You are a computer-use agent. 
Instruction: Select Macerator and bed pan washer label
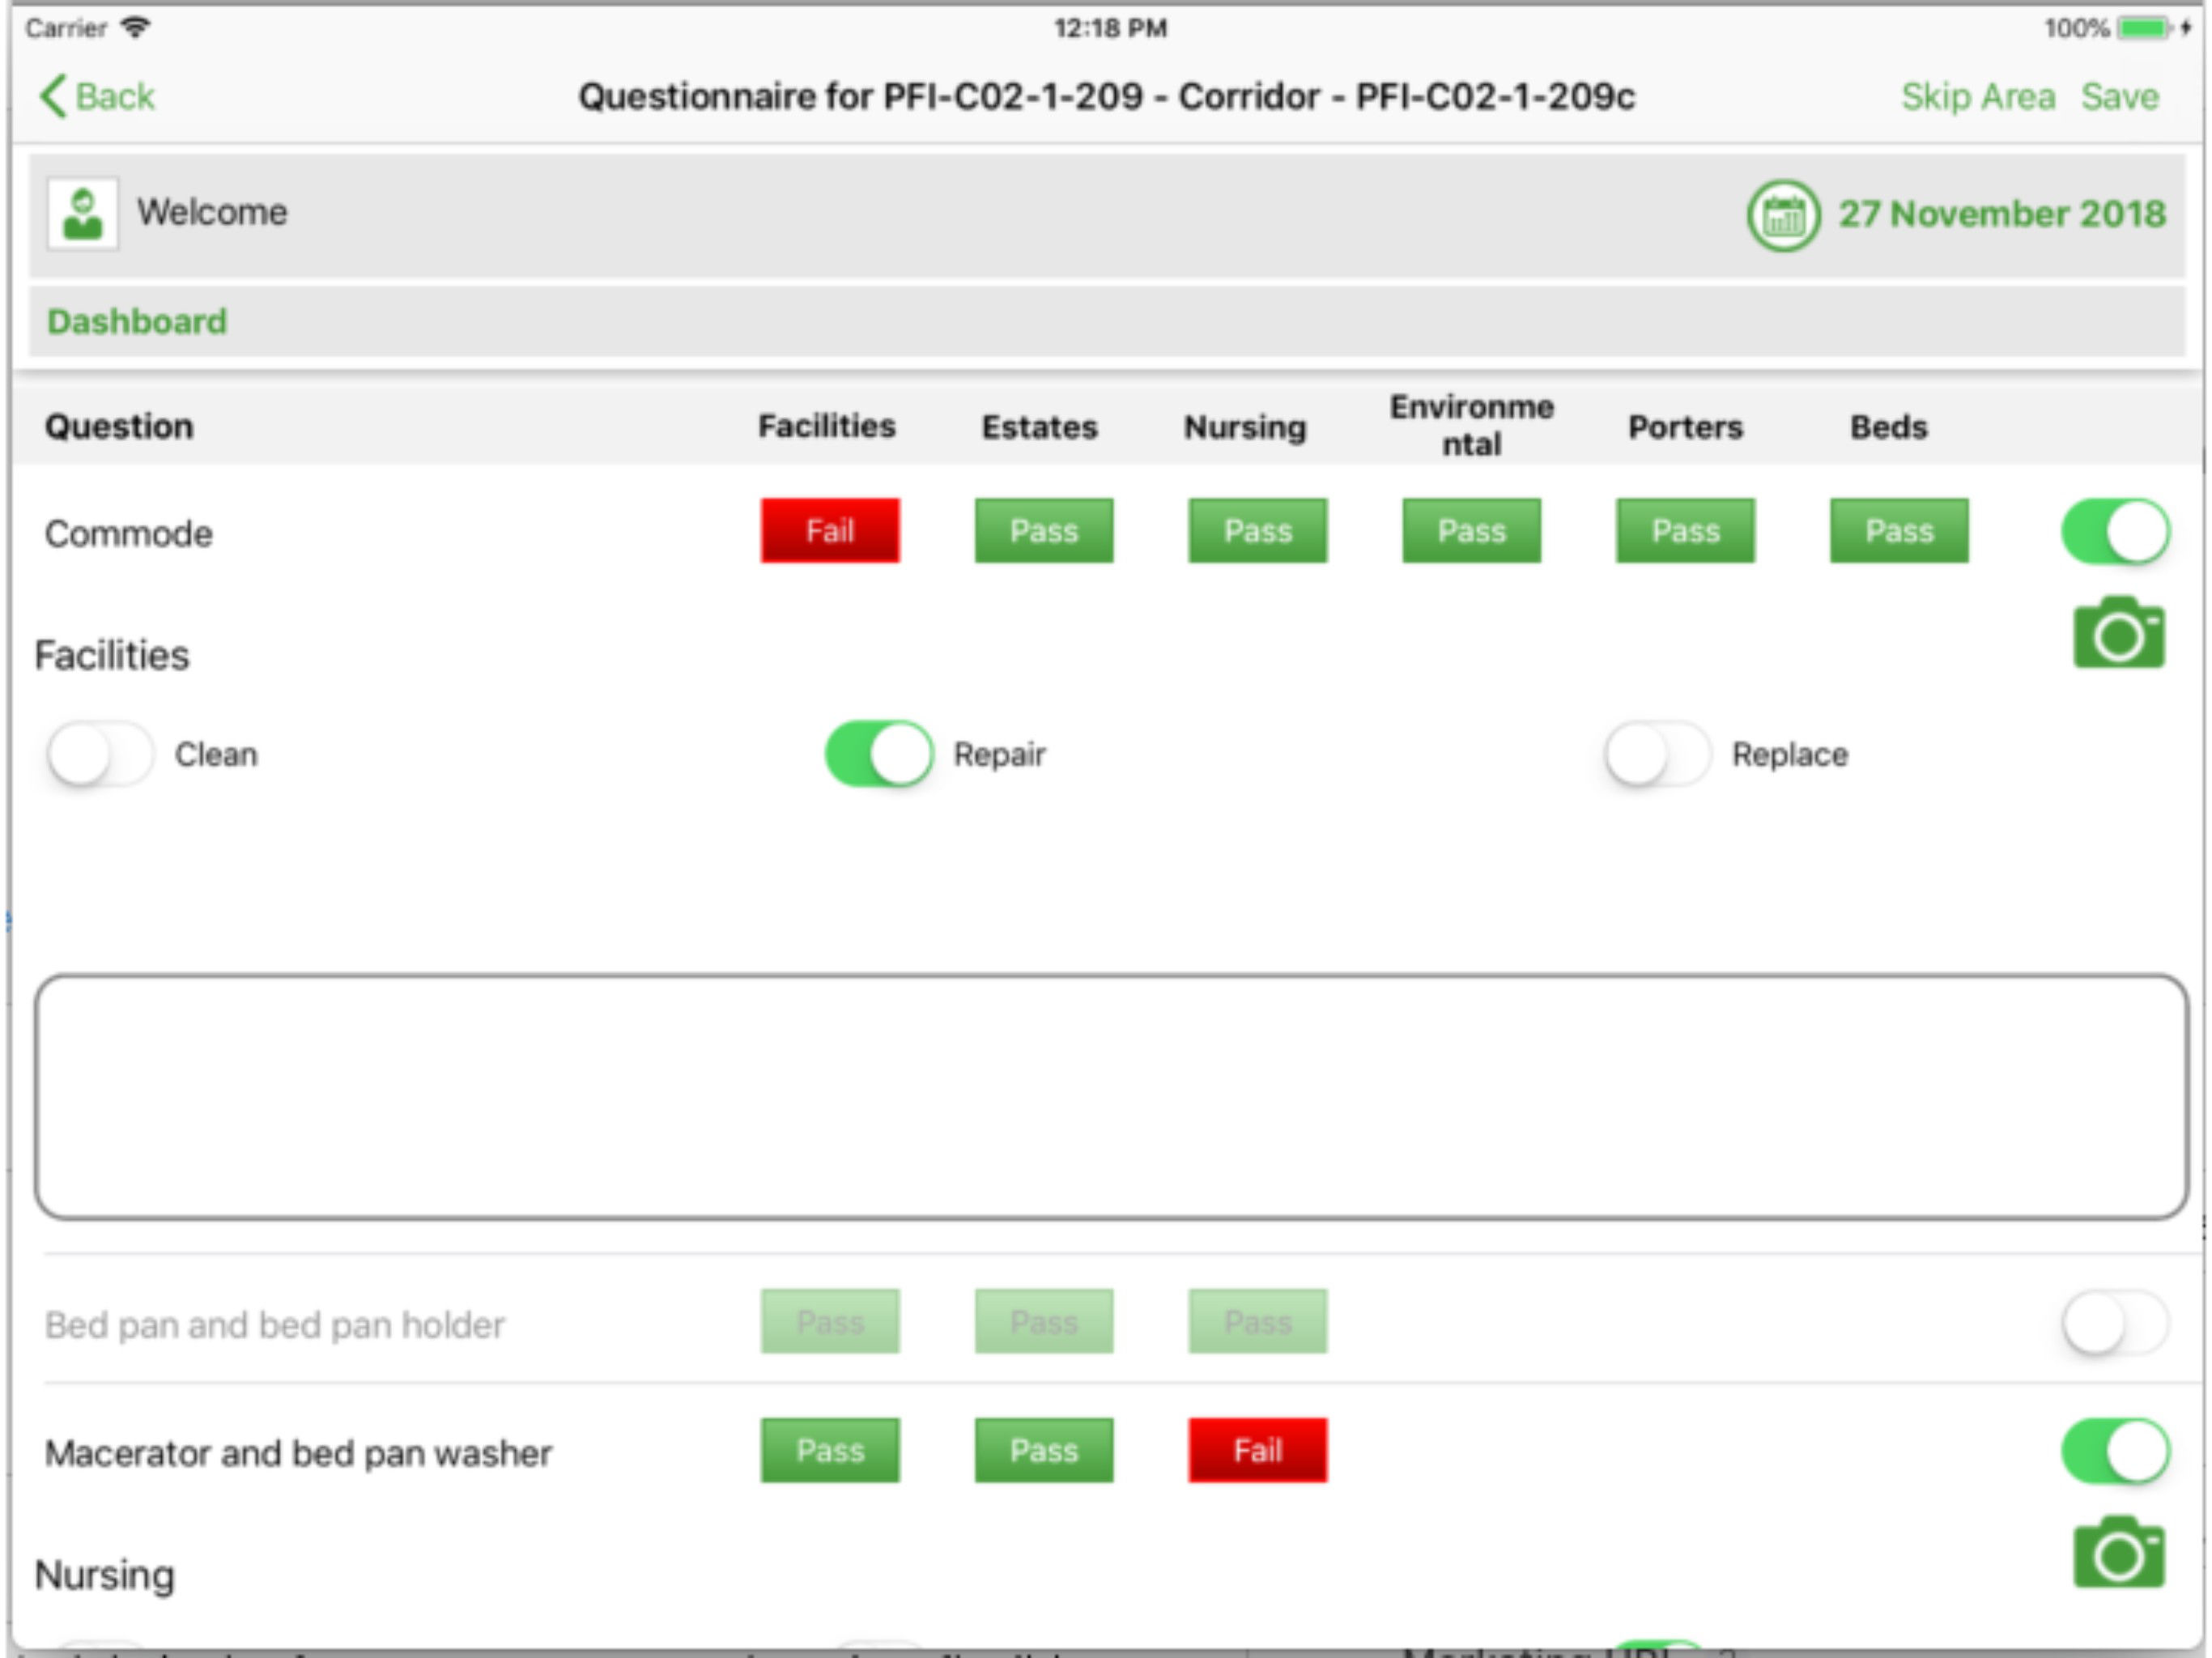click(298, 1454)
